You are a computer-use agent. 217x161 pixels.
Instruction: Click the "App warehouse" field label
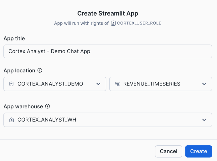coord(23,106)
